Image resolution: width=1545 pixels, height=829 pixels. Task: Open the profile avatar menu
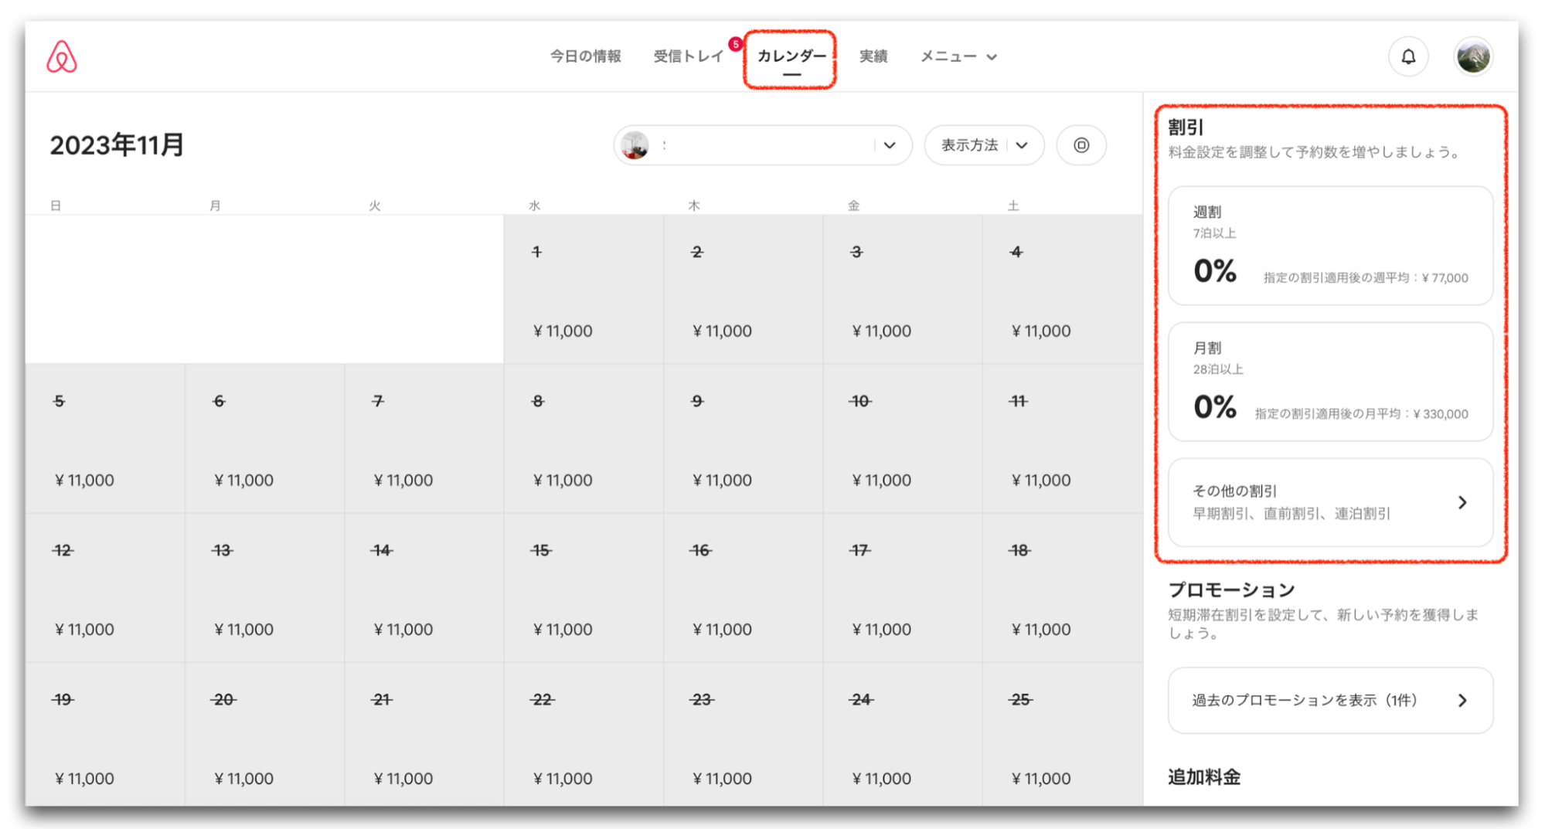1473,56
